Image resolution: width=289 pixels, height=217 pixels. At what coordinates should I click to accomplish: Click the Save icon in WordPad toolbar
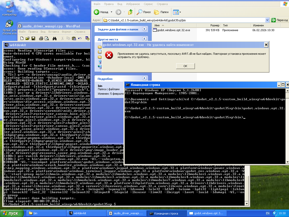[33, 38]
